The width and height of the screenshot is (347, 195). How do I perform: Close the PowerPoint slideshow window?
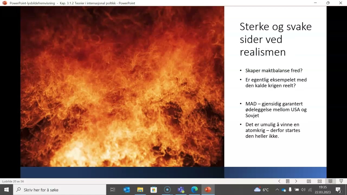[341, 3]
